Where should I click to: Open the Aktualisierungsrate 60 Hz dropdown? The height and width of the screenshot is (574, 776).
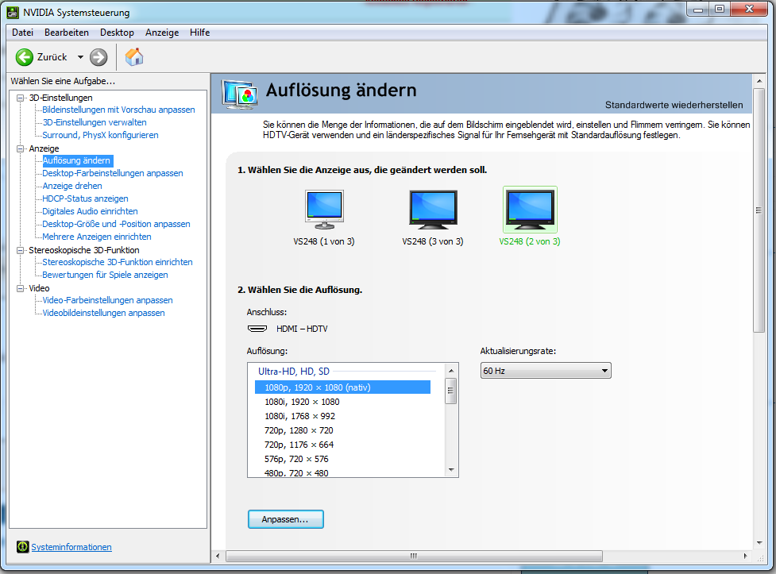546,371
